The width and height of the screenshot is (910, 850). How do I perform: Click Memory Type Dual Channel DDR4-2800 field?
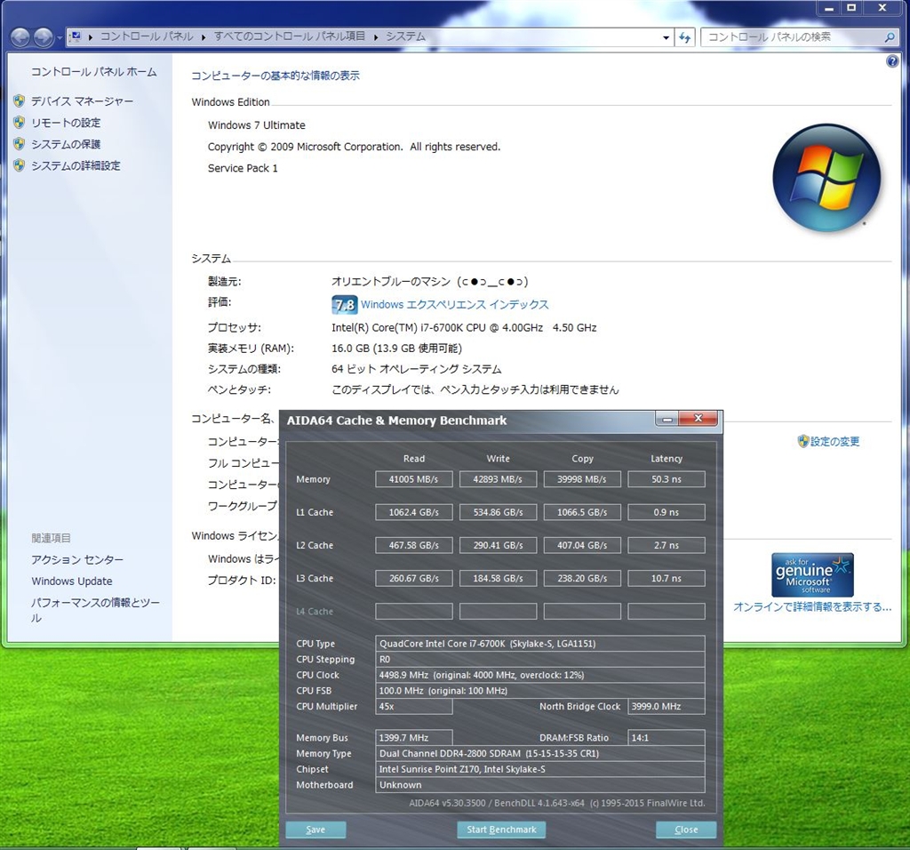[540, 754]
